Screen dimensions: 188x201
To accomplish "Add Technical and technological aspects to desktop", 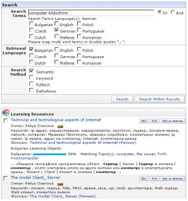I will [x=173, y=121].
